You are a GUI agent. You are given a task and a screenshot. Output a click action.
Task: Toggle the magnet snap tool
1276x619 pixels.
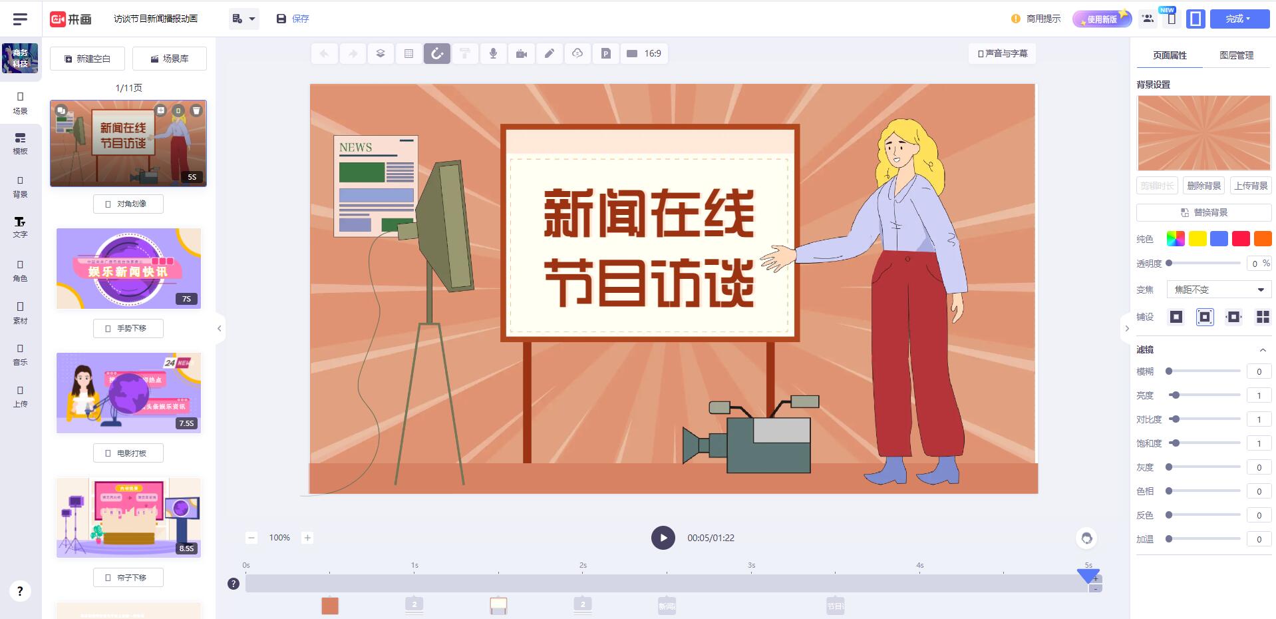pos(437,53)
